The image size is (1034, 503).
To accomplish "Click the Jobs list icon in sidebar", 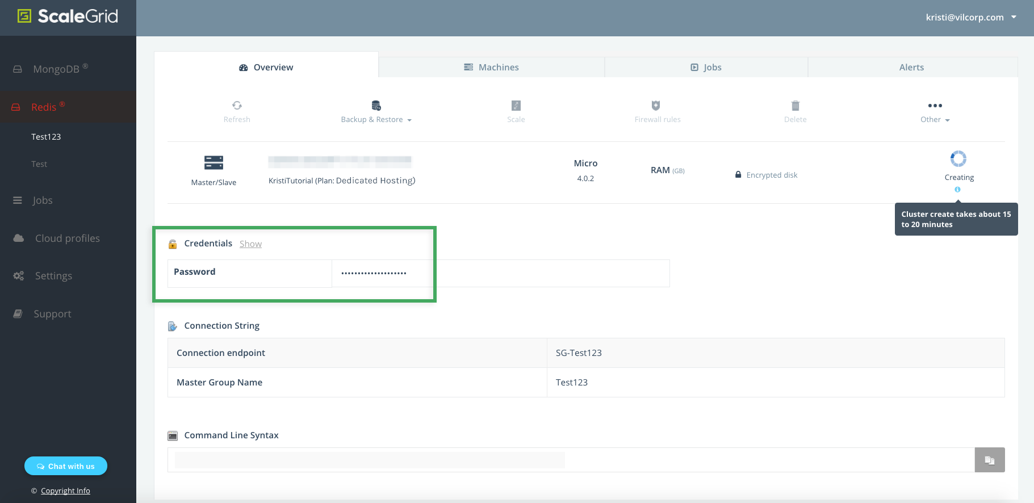I will [18, 200].
